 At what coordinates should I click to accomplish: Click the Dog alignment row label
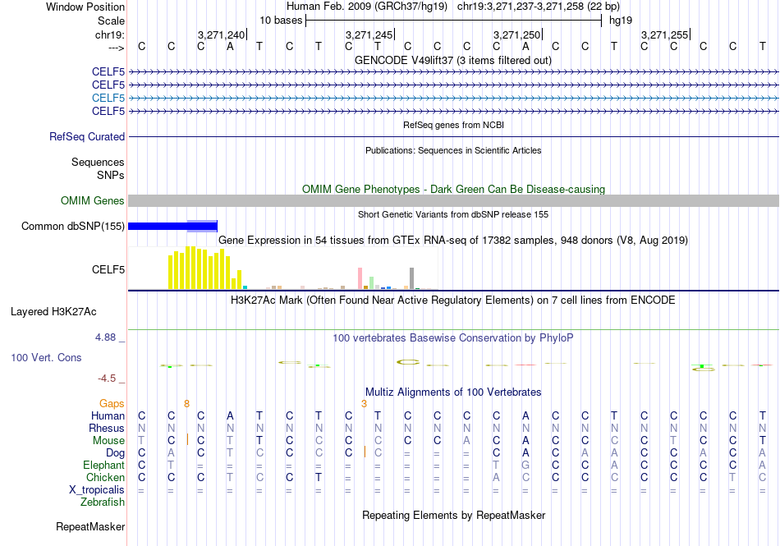[x=115, y=453]
